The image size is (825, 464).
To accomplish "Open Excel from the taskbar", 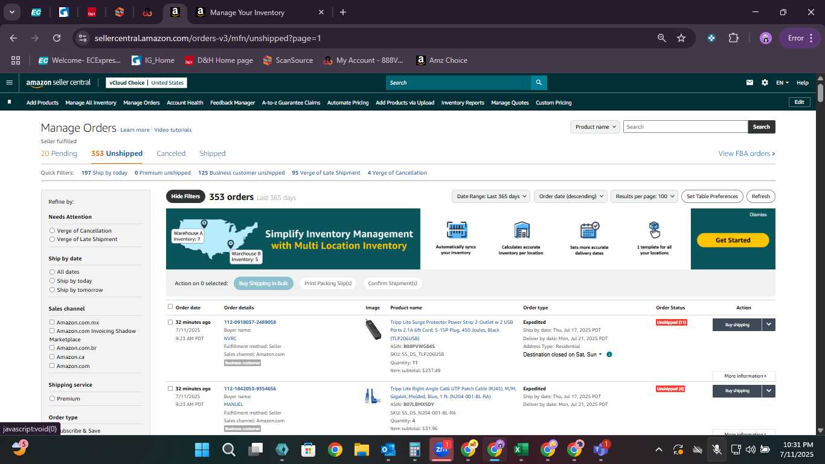I will [x=521, y=449].
